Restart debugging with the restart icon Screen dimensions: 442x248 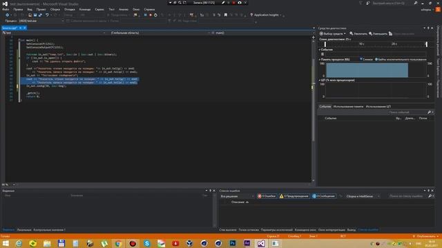(155, 15)
